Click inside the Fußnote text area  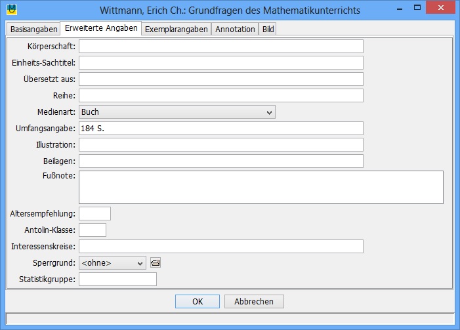(261, 188)
